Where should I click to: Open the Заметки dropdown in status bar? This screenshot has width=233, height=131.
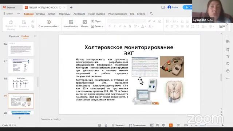(x=119, y=125)
